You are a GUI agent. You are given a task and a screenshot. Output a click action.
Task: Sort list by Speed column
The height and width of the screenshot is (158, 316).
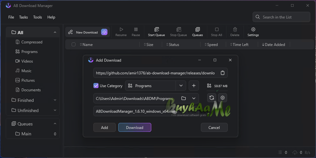tap(211, 45)
